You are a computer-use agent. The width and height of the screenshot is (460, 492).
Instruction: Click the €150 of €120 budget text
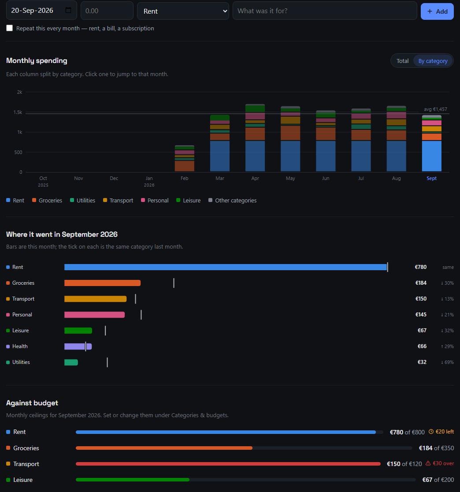[404, 464]
